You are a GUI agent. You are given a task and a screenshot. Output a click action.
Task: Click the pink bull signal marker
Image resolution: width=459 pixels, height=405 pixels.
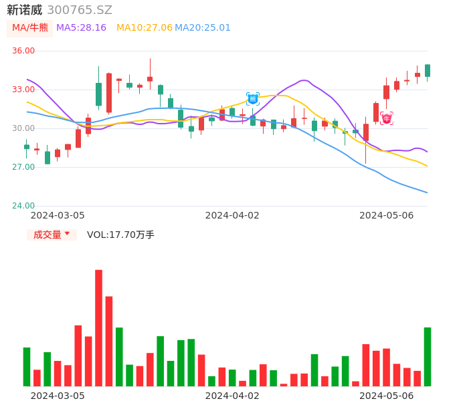387,118
